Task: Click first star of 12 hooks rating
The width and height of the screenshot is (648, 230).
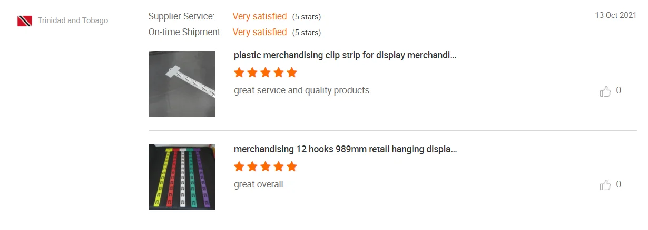Action: pos(239,167)
